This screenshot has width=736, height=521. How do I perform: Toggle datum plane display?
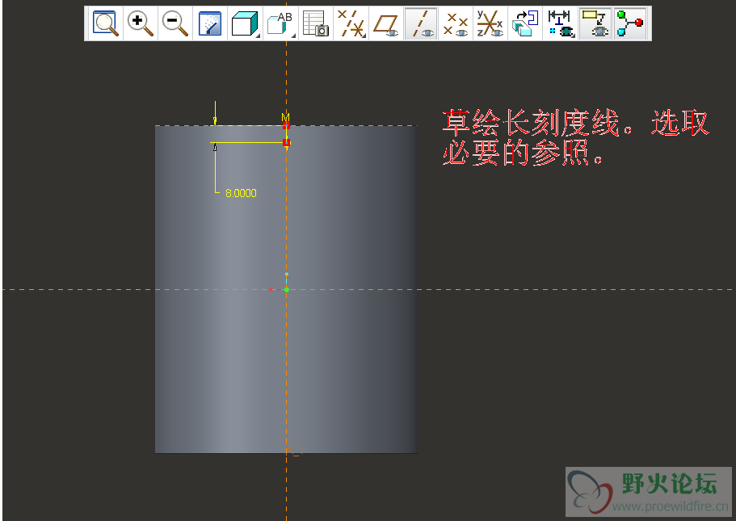coord(386,23)
